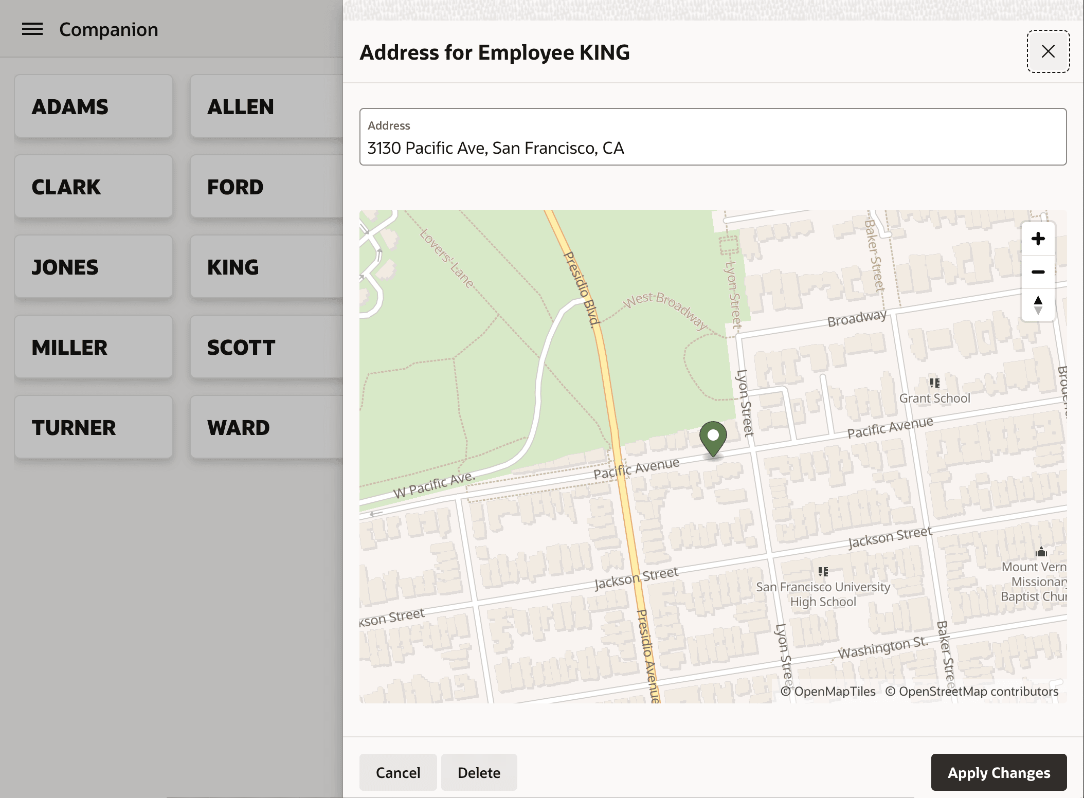Click the Washington St. street label

(x=883, y=647)
